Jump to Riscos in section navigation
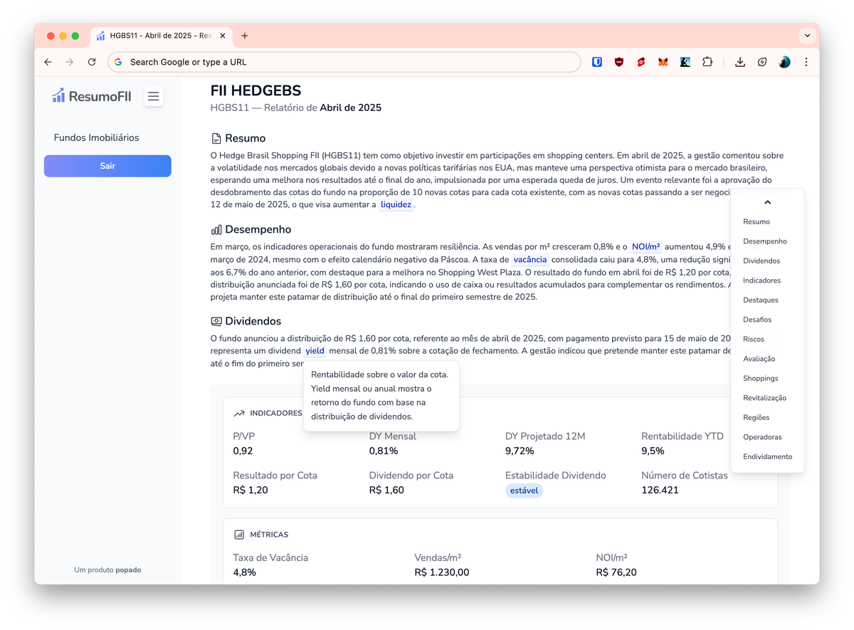This screenshot has height=630, width=854. point(754,339)
